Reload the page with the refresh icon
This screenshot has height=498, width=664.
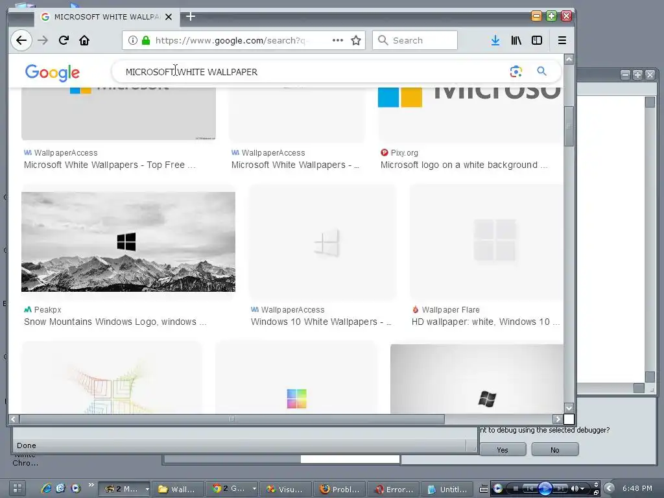click(64, 40)
